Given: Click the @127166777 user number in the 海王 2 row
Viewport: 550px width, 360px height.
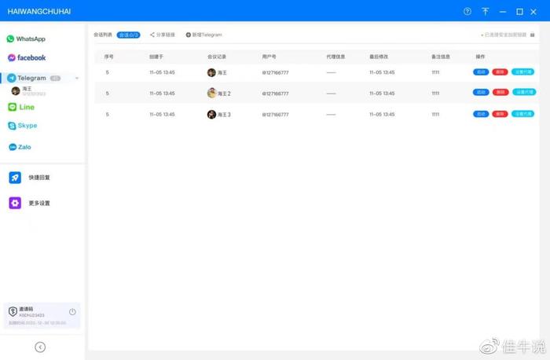Looking at the screenshot, I should point(275,94).
